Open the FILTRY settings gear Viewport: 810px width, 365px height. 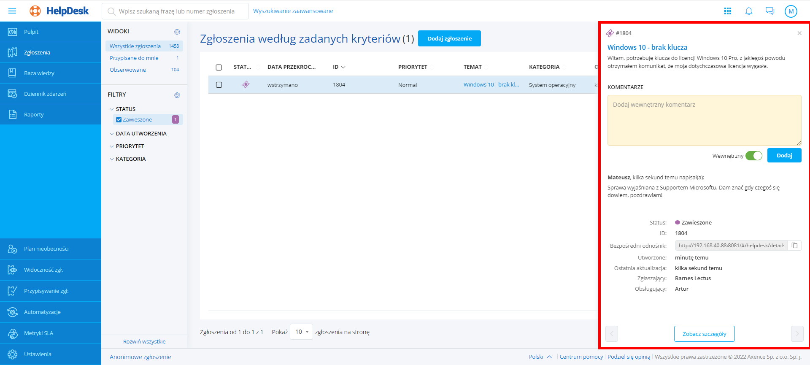point(177,95)
